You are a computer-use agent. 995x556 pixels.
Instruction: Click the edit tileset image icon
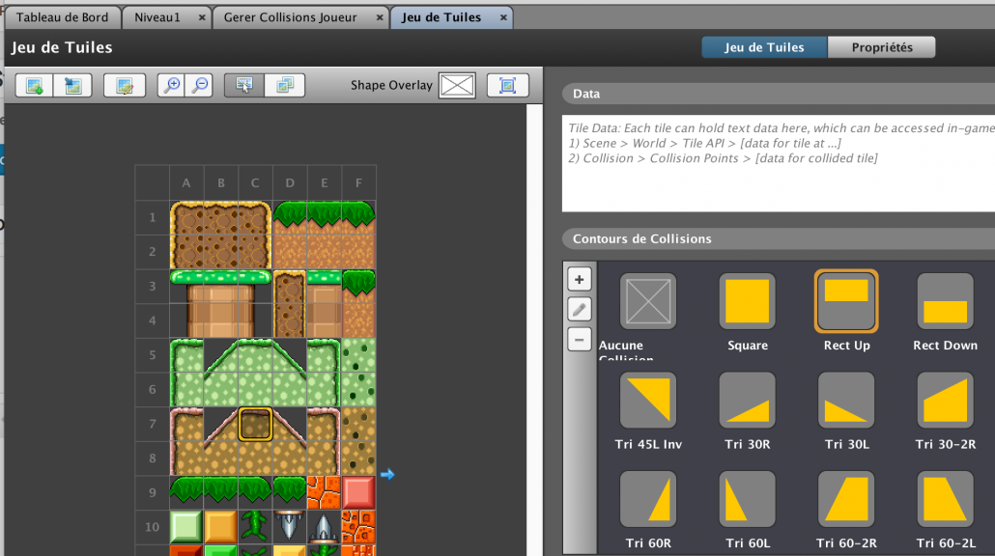[124, 85]
